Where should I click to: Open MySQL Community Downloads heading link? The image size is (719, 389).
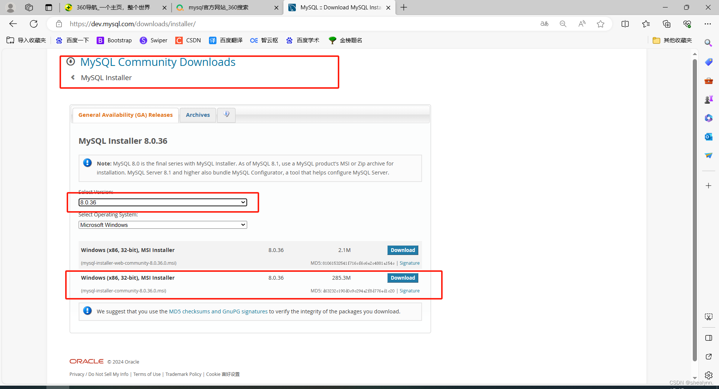pyautogui.click(x=158, y=62)
